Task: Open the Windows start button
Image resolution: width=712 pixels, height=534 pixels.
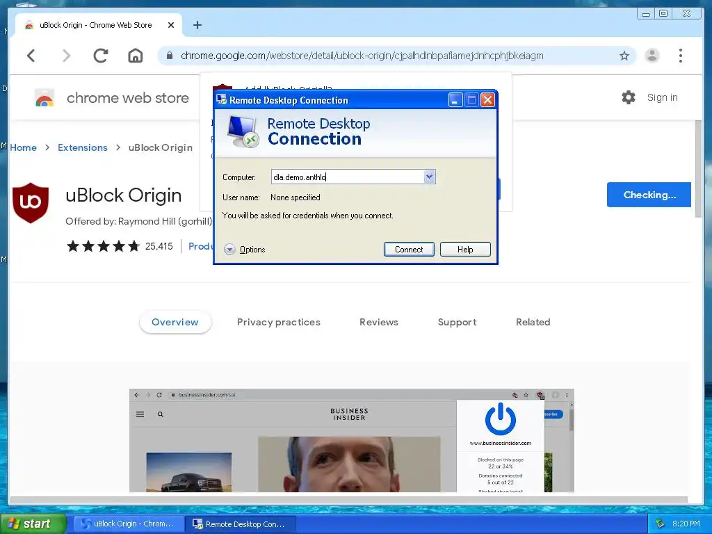Action: (x=32, y=524)
